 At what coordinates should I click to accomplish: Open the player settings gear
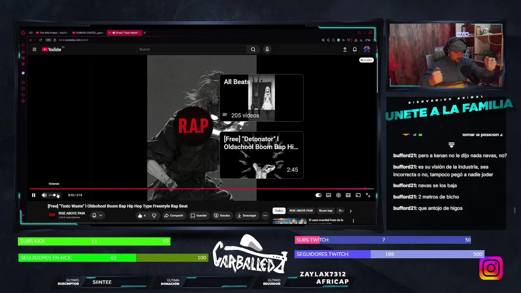pyautogui.click(x=338, y=195)
